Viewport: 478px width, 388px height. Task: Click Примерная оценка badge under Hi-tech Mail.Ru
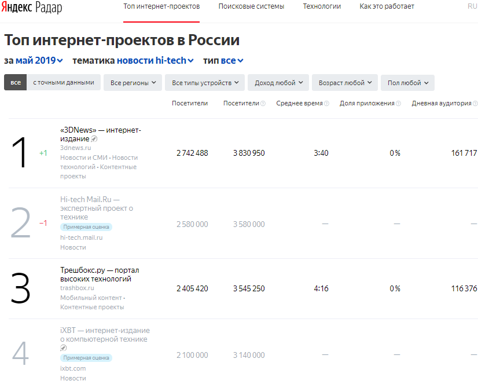click(86, 227)
